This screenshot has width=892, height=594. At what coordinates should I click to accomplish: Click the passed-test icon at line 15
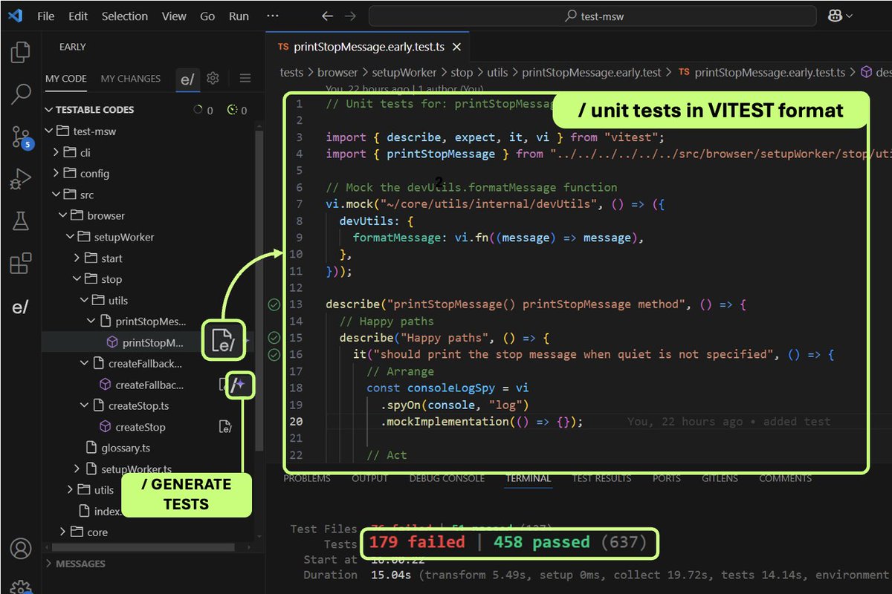[x=274, y=338]
